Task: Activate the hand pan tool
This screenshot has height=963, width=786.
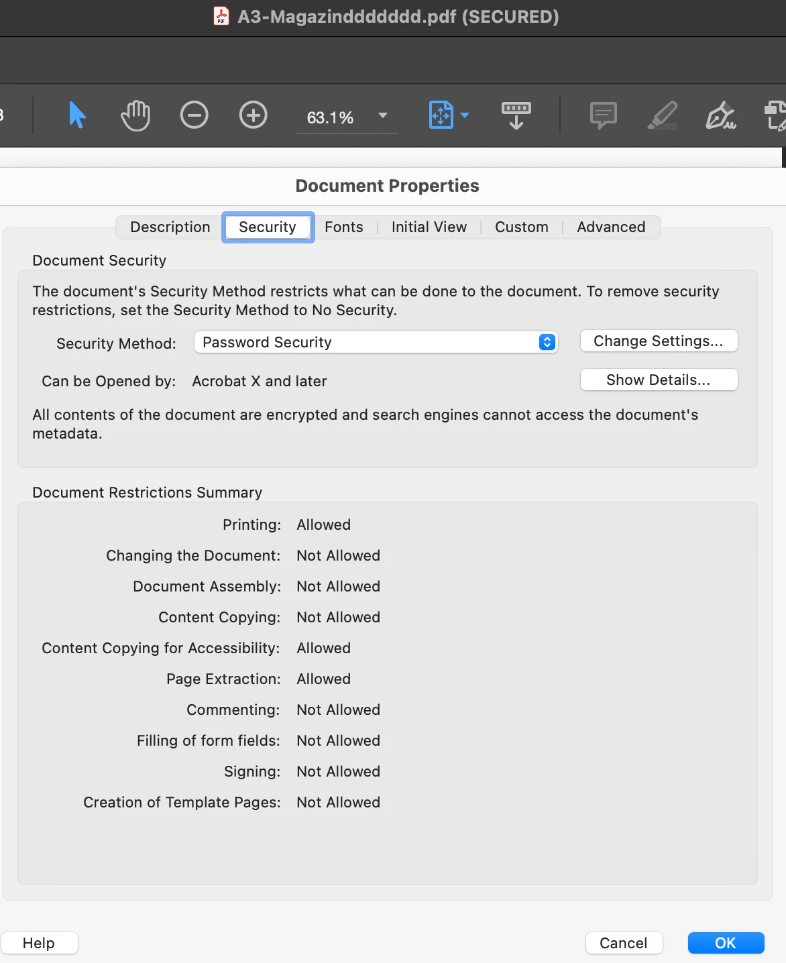Action: 135,115
